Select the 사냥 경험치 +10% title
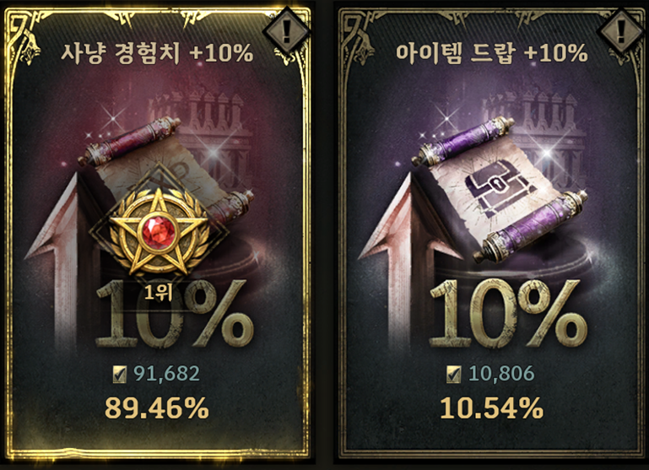649x470 pixels. pos(157,53)
